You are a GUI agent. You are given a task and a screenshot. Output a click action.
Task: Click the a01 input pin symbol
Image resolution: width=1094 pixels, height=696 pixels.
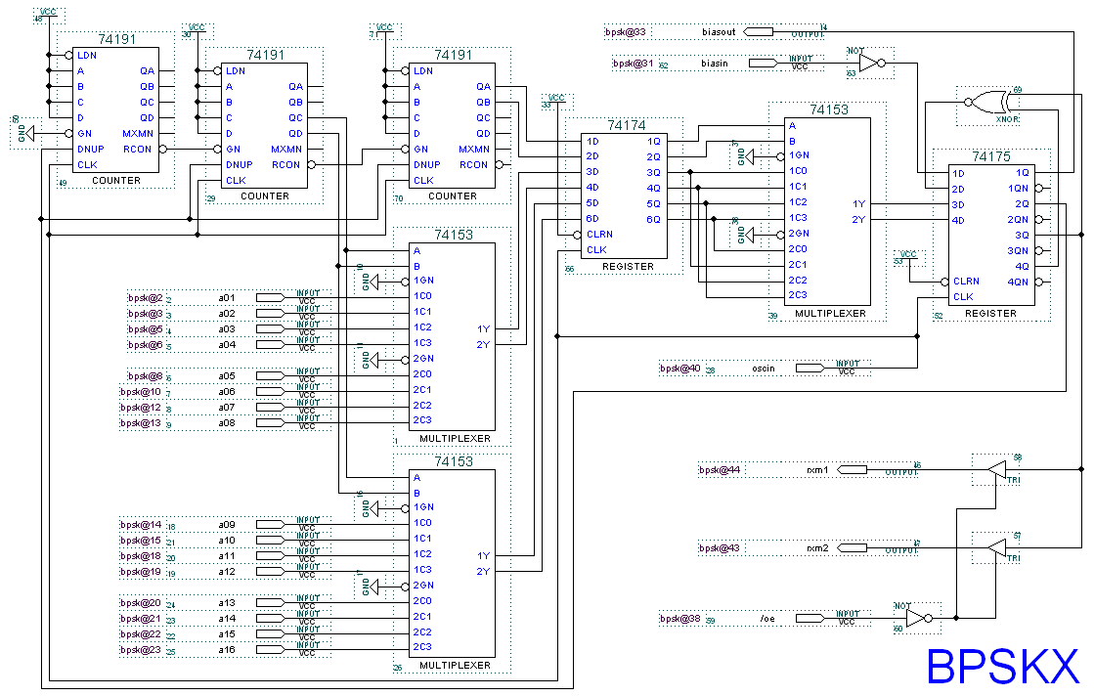(270, 298)
